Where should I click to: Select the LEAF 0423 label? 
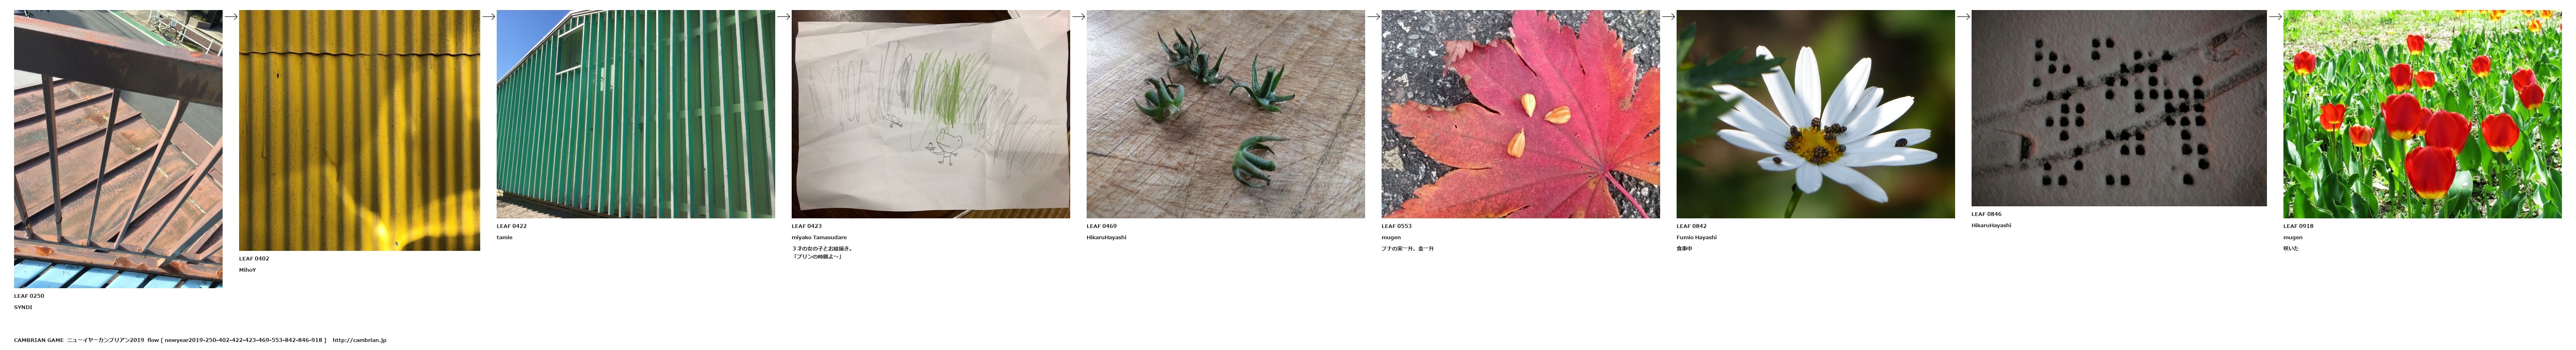pyautogui.click(x=807, y=226)
